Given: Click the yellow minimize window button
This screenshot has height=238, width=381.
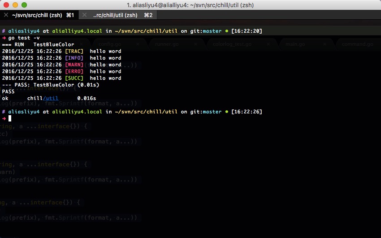Looking at the screenshot, I should click(15, 5).
